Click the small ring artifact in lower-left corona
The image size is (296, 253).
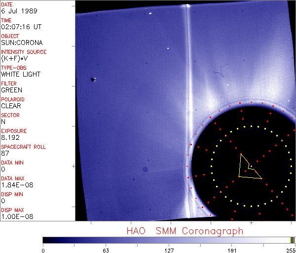tap(145, 169)
